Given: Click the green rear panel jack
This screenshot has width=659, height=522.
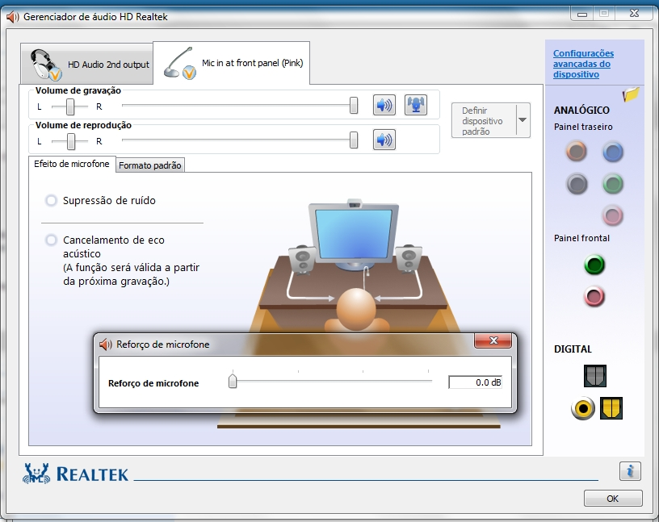Looking at the screenshot, I should click(x=613, y=184).
